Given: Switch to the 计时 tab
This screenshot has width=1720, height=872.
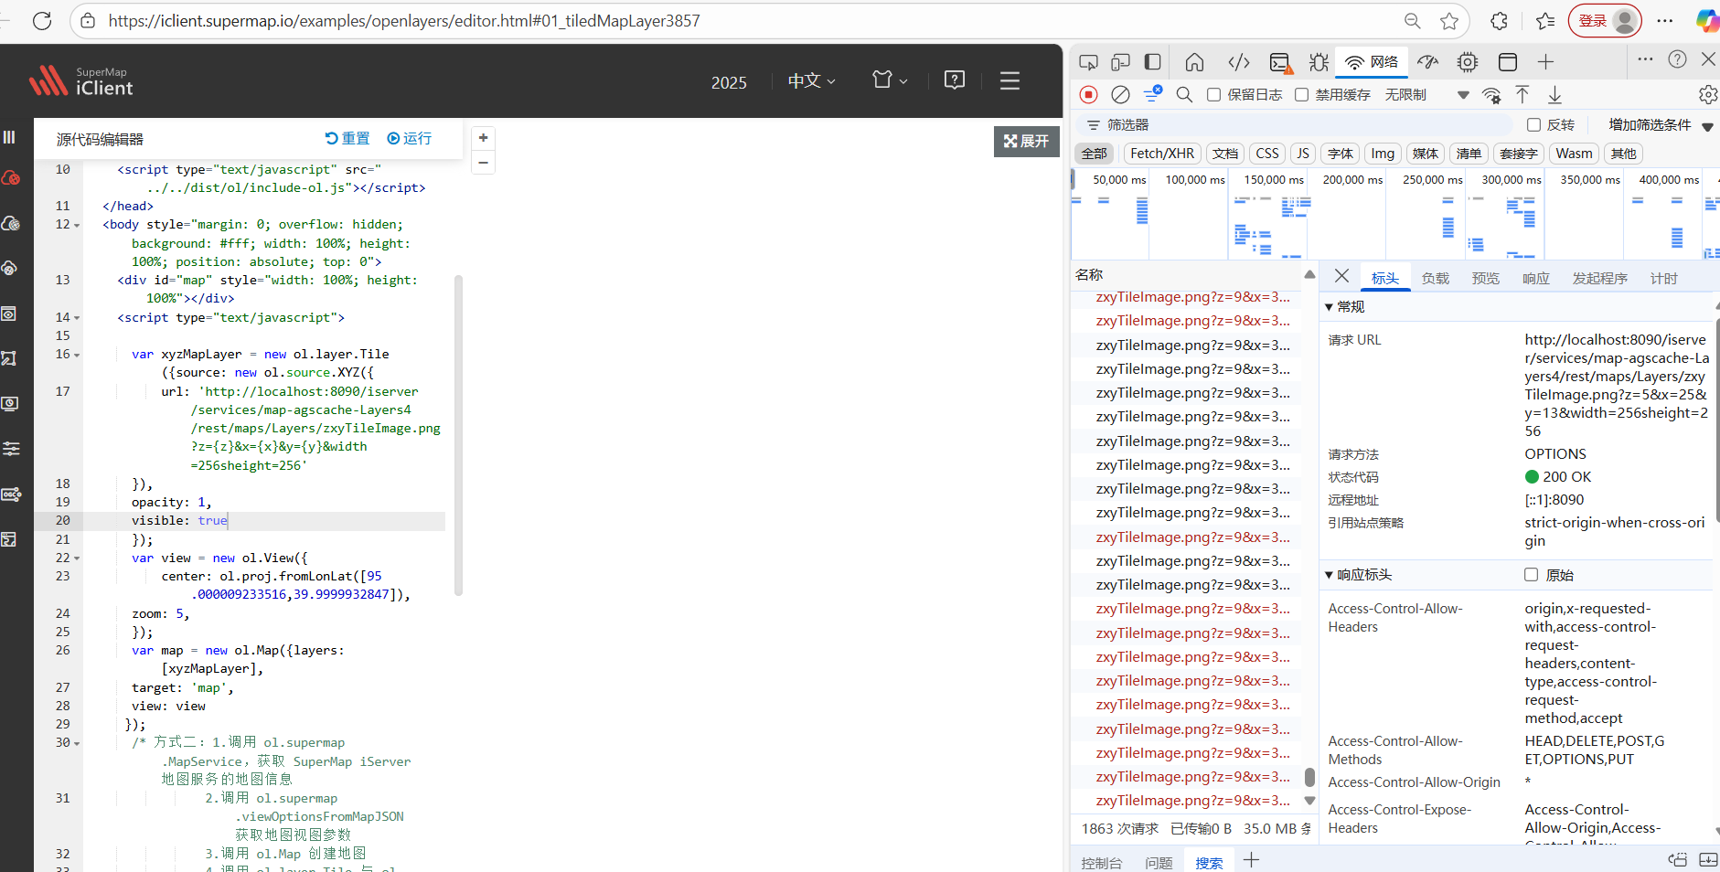Looking at the screenshot, I should (x=1663, y=279).
